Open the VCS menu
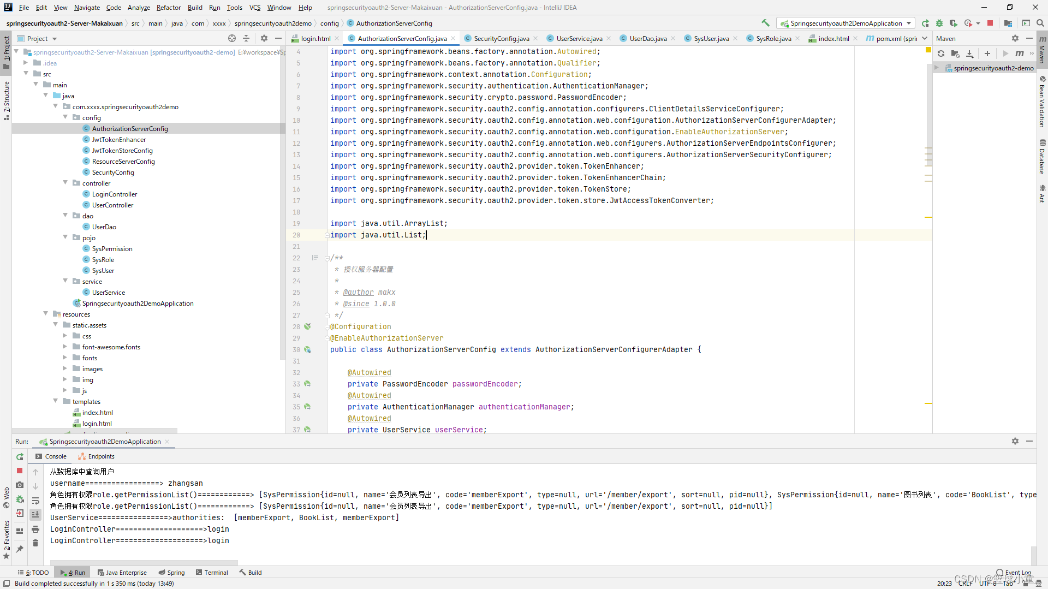 pyautogui.click(x=255, y=7)
